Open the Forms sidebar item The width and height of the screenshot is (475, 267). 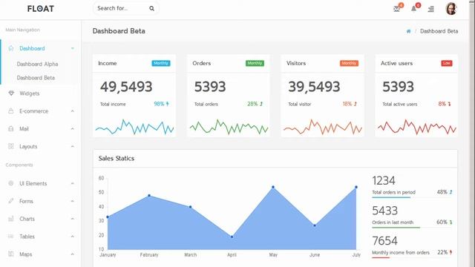pyautogui.click(x=26, y=201)
